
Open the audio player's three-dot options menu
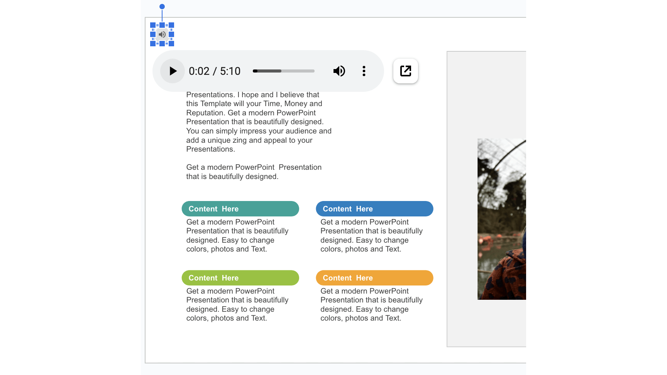(x=364, y=71)
